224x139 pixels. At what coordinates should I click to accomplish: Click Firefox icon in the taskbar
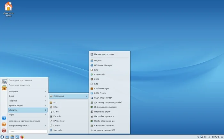click(22, 137)
